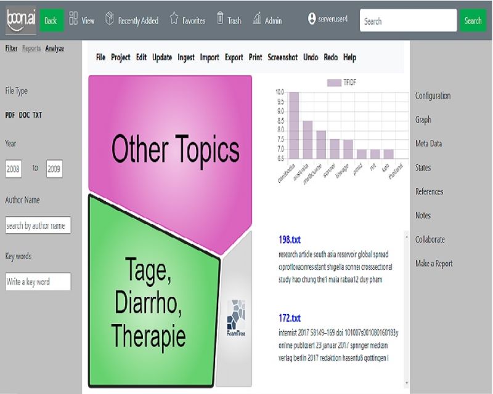Open the Trash bin icon
493x394 pixels.
(x=220, y=19)
